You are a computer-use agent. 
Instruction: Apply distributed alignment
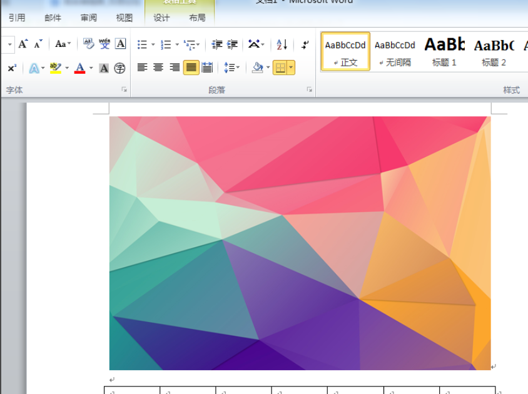click(207, 68)
